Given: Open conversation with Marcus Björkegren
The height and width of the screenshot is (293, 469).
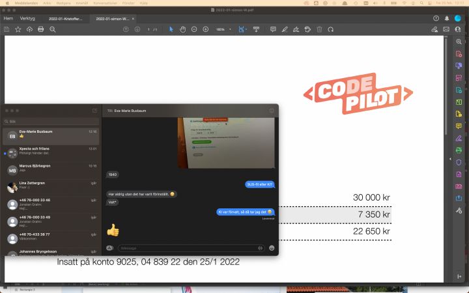Looking at the screenshot, I should [x=52, y=169].
